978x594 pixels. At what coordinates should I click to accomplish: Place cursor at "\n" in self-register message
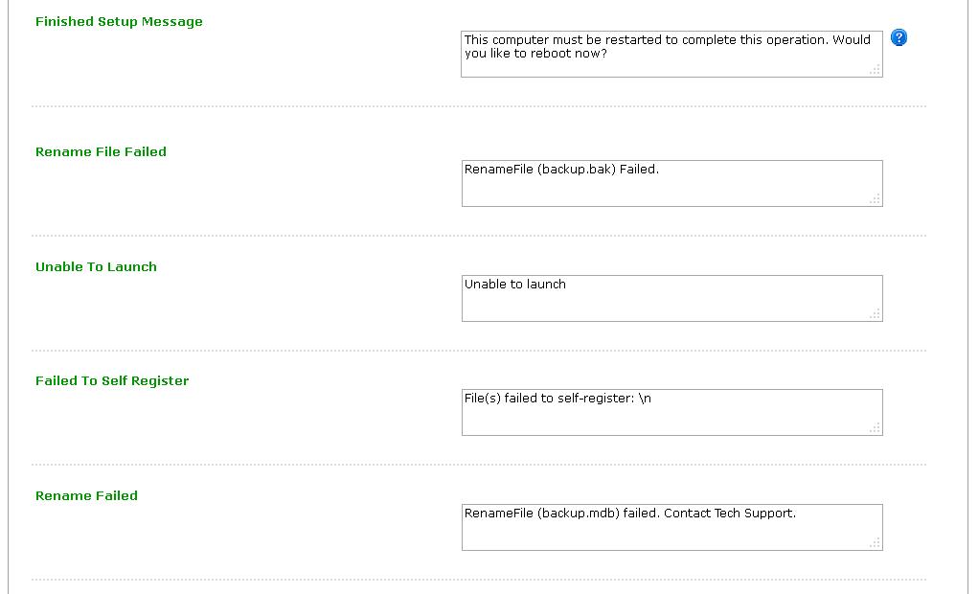(645, 399)
